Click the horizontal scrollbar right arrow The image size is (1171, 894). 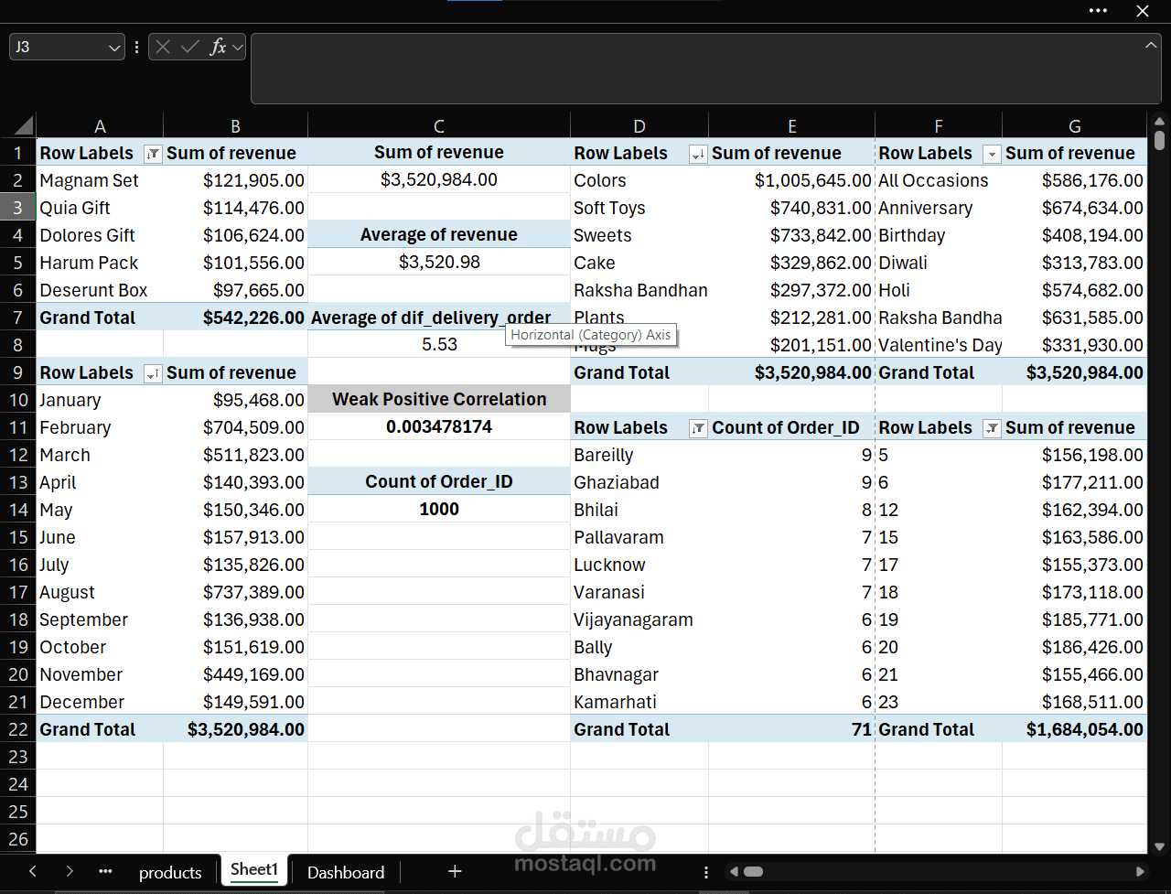click(x=1140, y=872)
